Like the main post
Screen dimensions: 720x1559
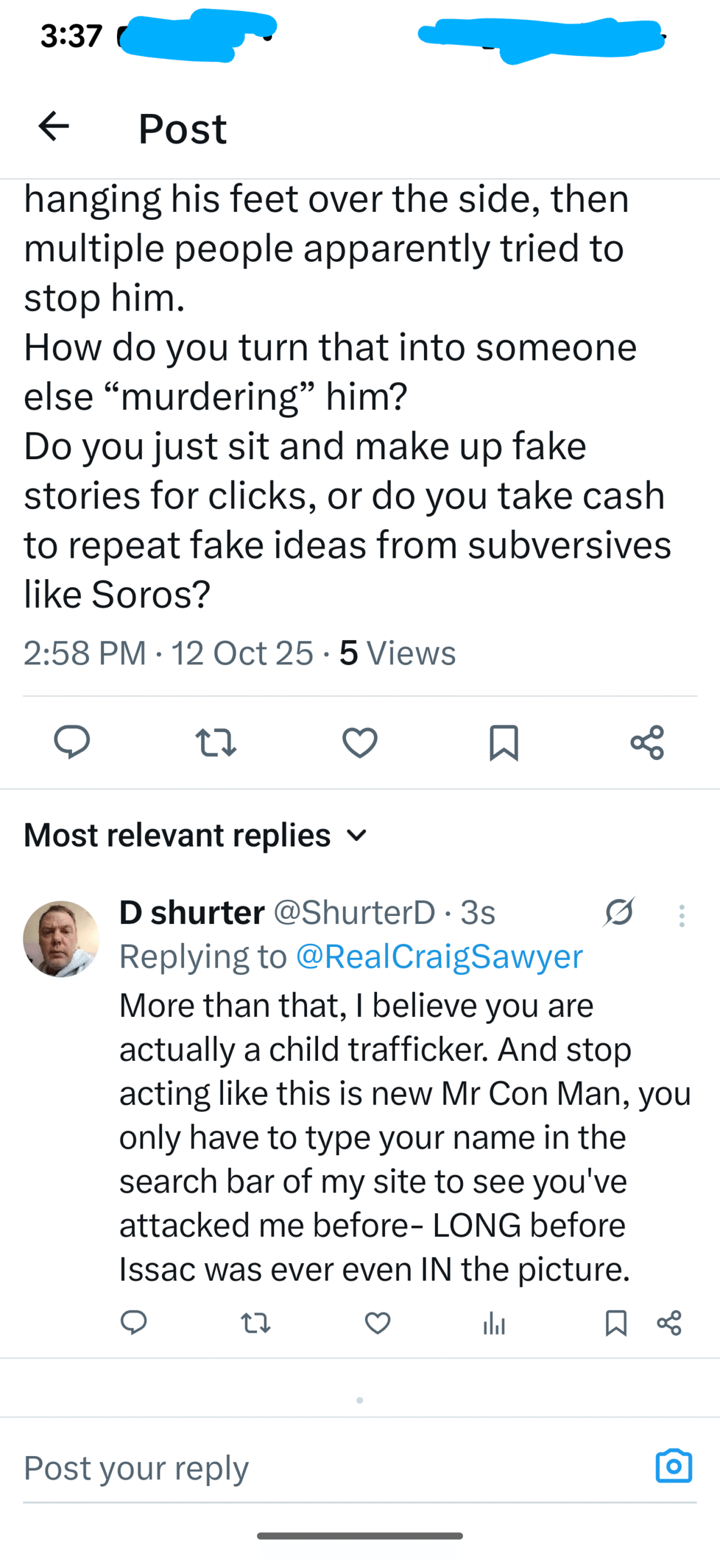[x=360, y=743]
